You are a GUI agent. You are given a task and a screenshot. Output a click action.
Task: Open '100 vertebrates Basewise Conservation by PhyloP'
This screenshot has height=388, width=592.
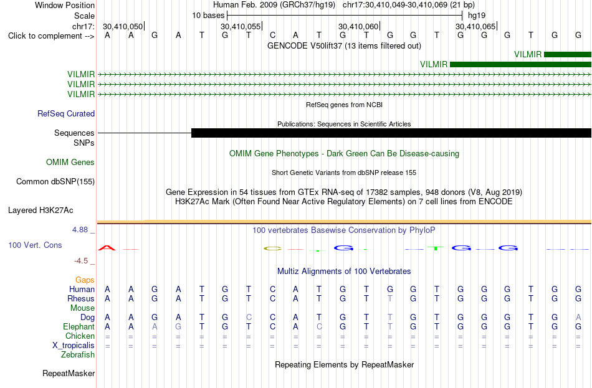(344, 230)
